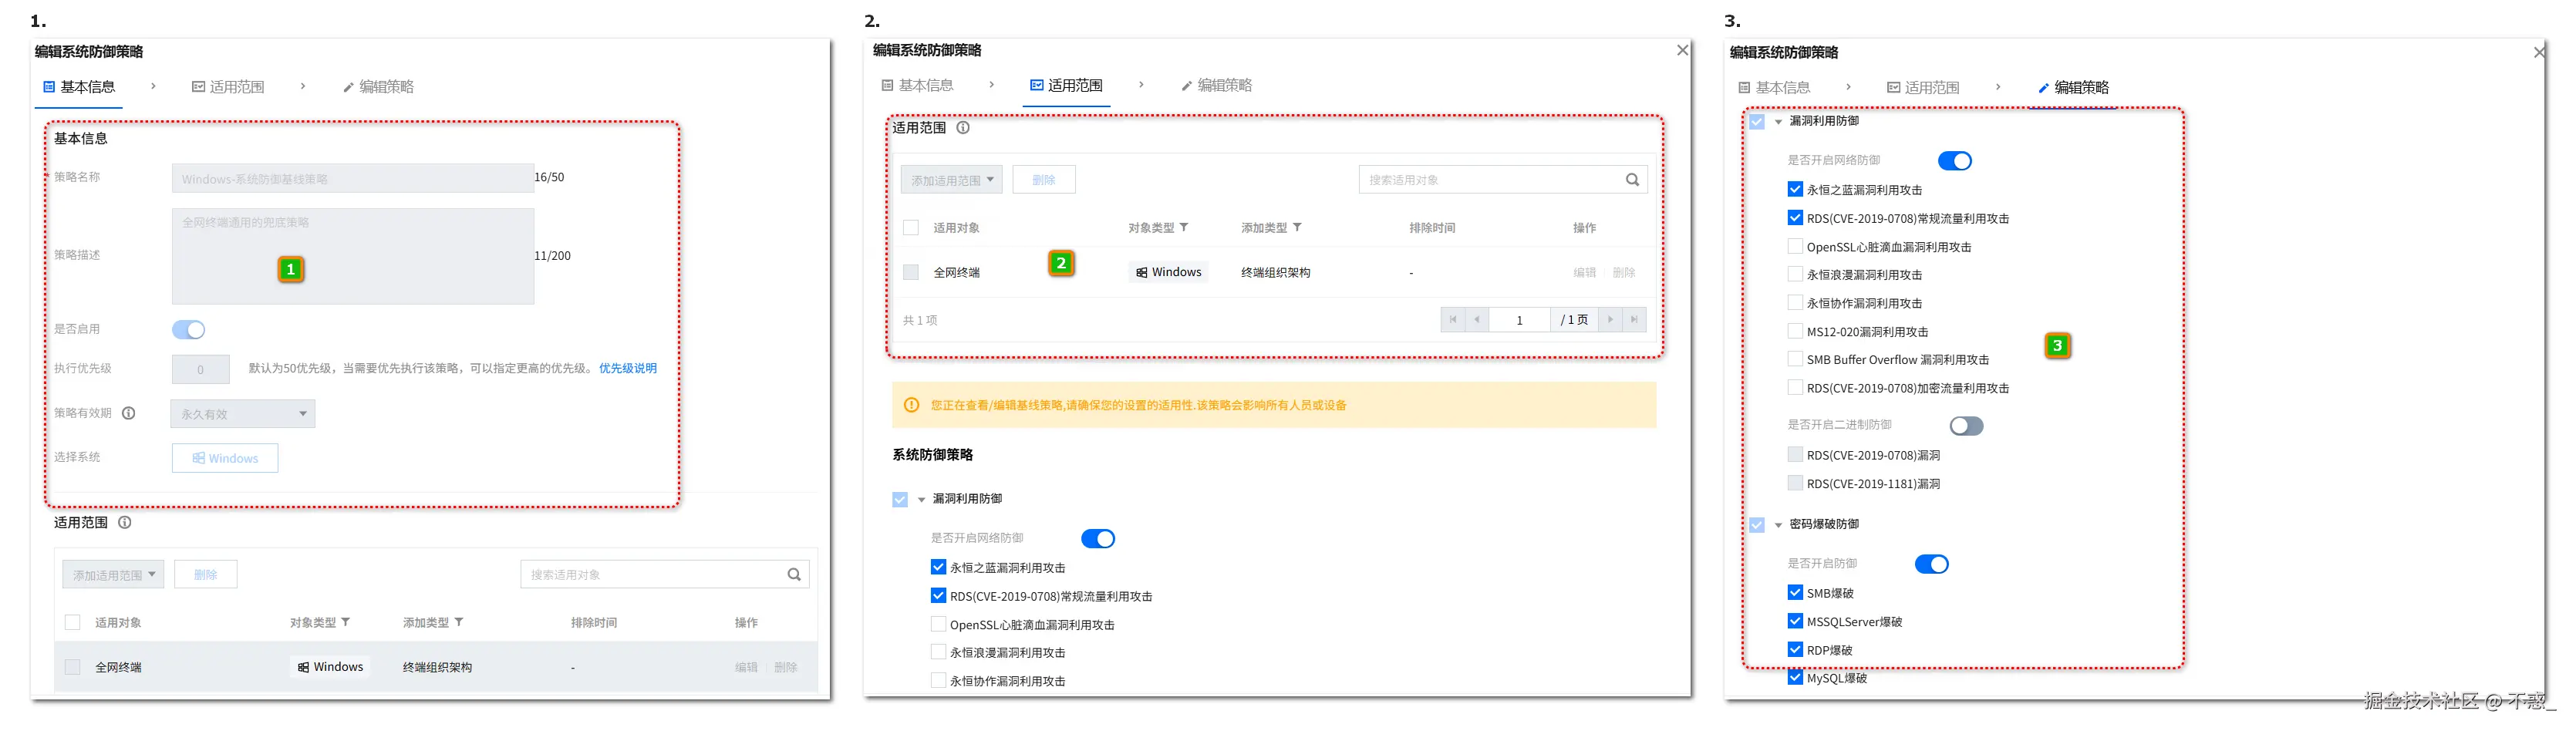This screenshot has width=2576, height=731.
Task: Click 编辑 on 全网终端 row in dialog 1
Action: (746, 667)
